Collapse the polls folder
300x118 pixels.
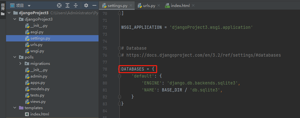[15, 57]
